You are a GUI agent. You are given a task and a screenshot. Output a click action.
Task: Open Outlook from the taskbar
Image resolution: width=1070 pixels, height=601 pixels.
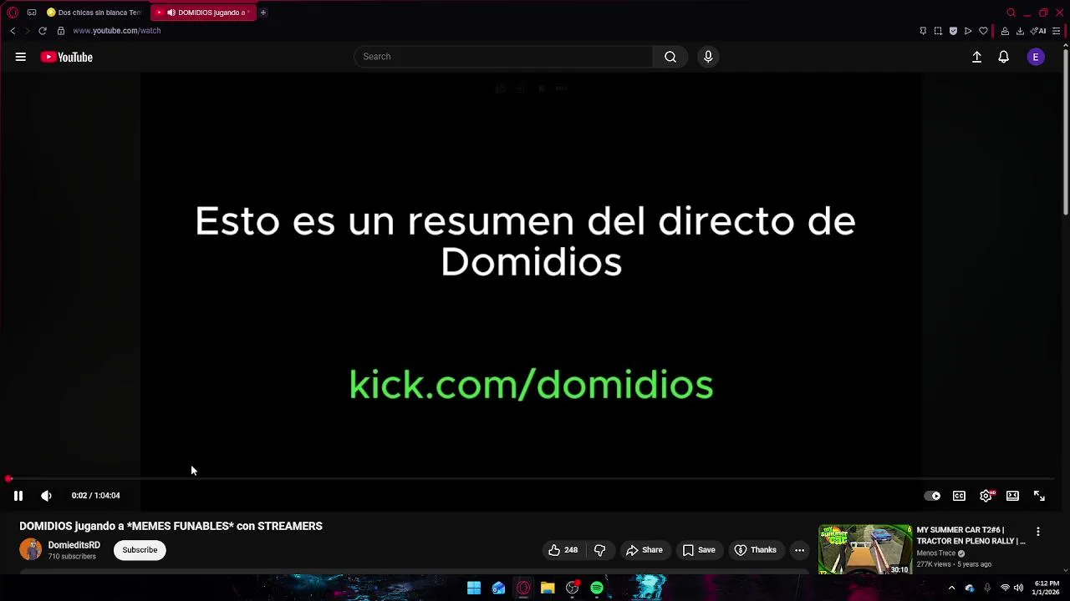pos(498,588)
